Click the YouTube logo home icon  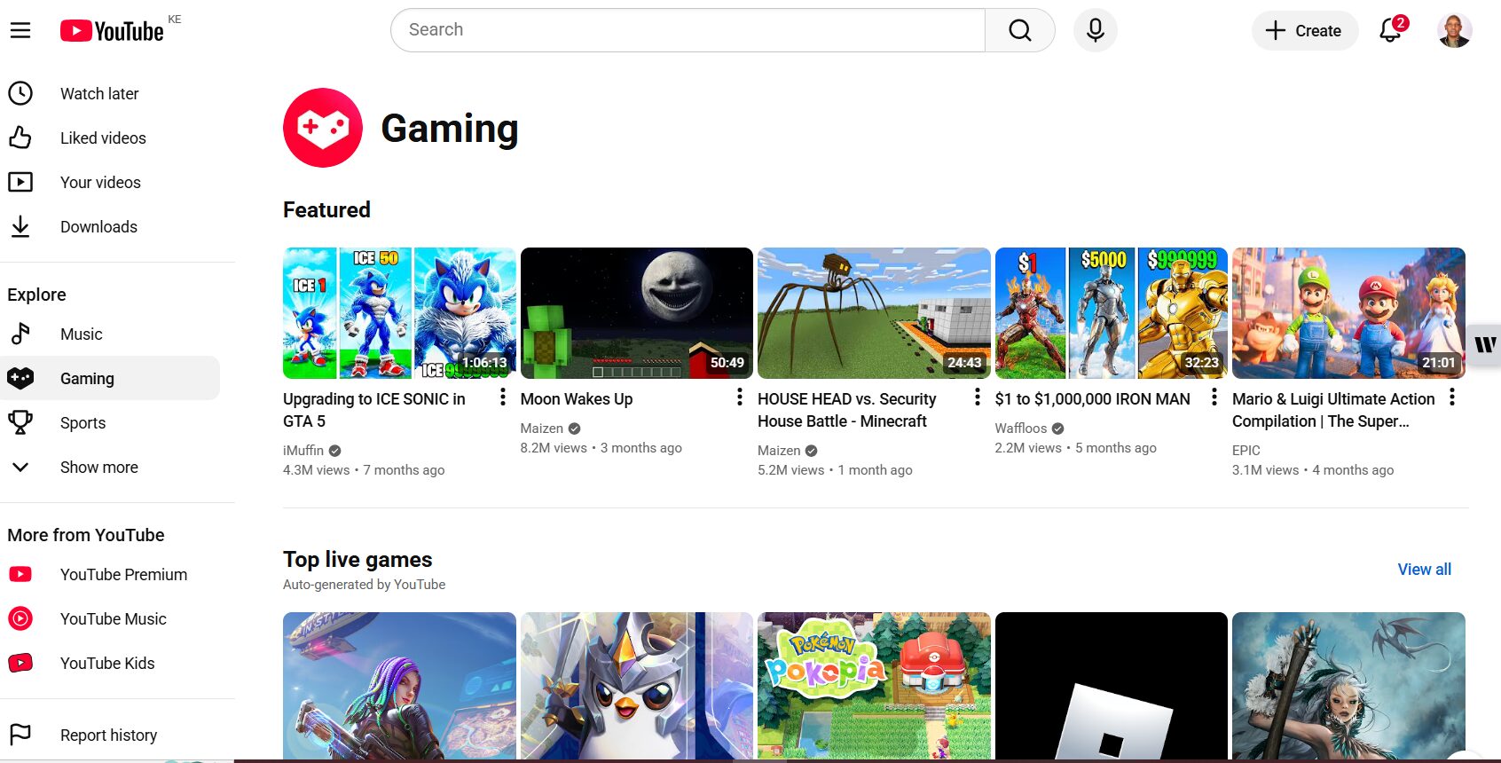tap(112, 31)
